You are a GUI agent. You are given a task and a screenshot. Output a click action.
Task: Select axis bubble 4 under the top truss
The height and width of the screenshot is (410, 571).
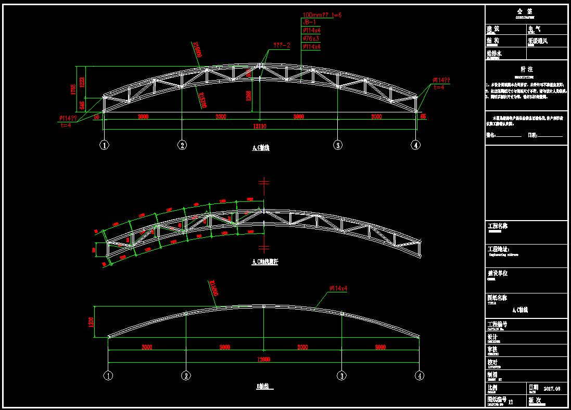point(415,145)
